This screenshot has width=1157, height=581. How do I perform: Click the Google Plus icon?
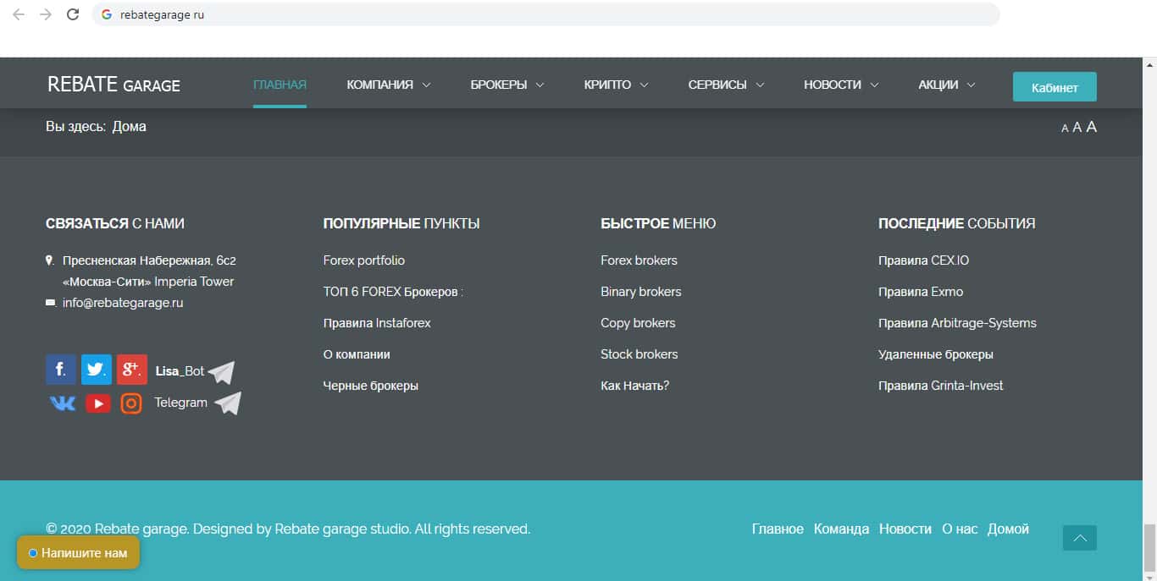point(131,370)
